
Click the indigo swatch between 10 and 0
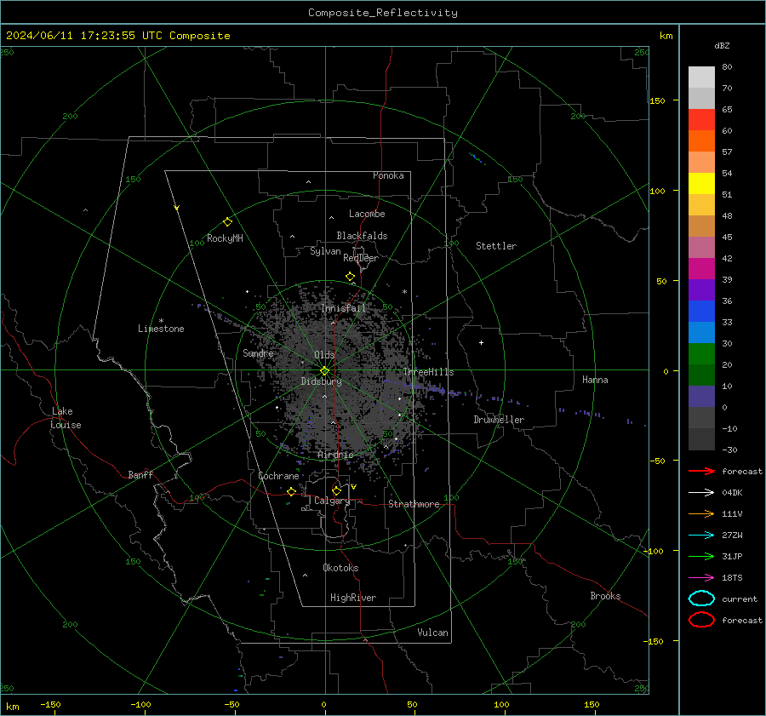pyautogui.click(x=701, y=397)
